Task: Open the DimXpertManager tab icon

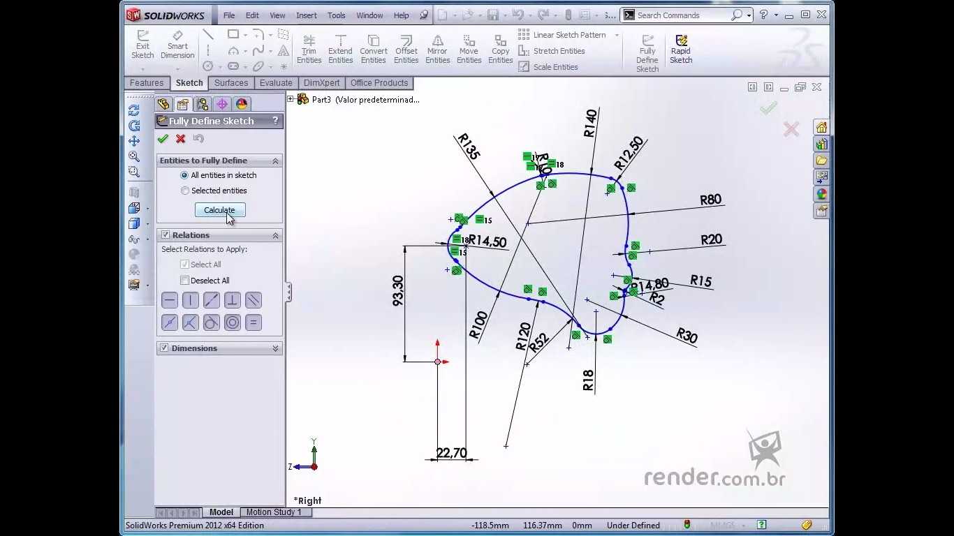Action: pyautogui.click(x=222, y=104)
